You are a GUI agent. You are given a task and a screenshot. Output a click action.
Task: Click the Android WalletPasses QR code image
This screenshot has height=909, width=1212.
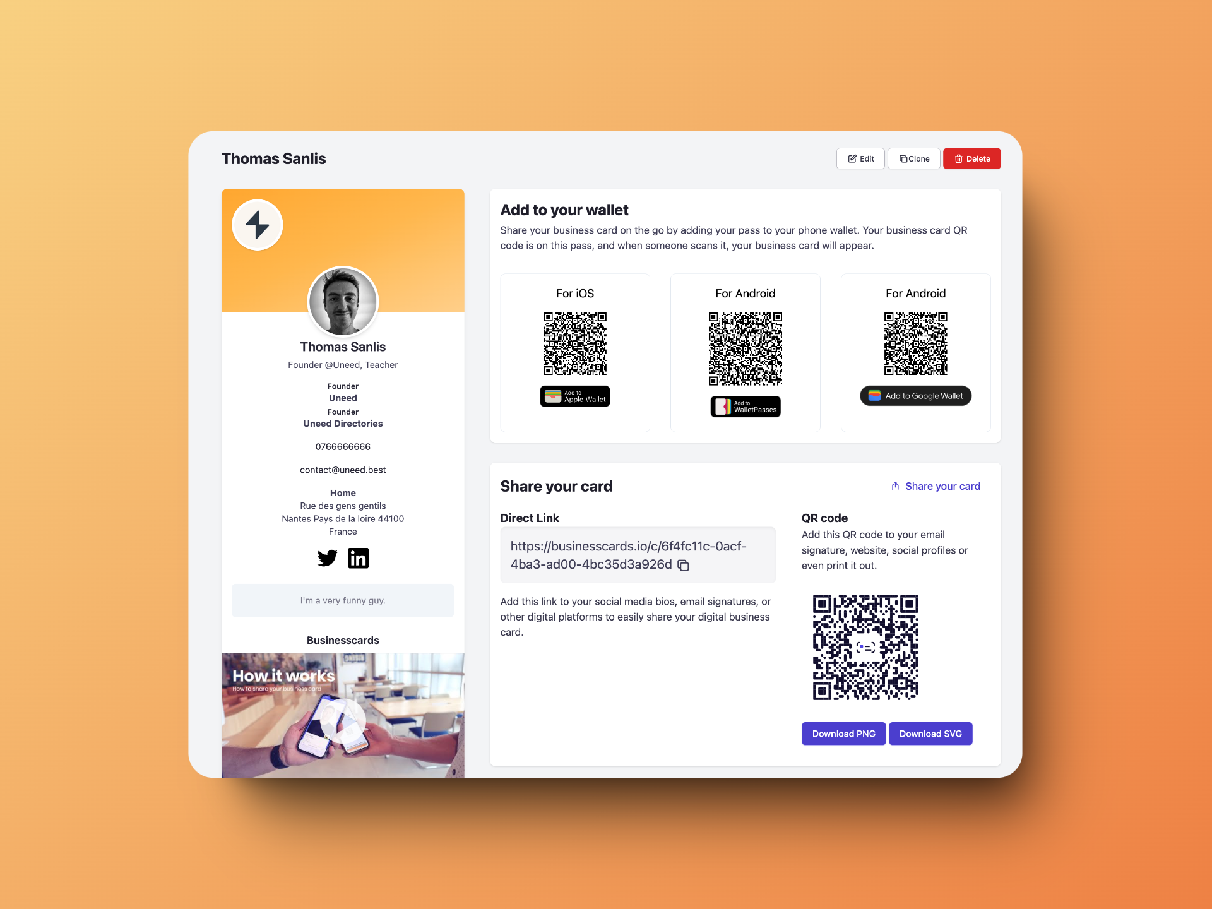coord(744,346)
